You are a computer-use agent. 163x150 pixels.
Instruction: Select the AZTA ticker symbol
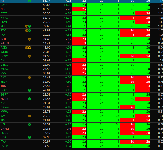click(4, 13)
